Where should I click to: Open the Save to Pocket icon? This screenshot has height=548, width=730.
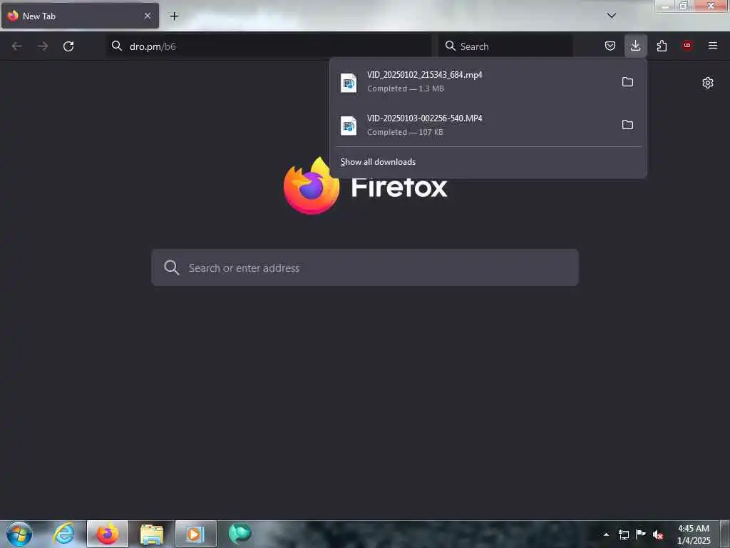(610, 46)
